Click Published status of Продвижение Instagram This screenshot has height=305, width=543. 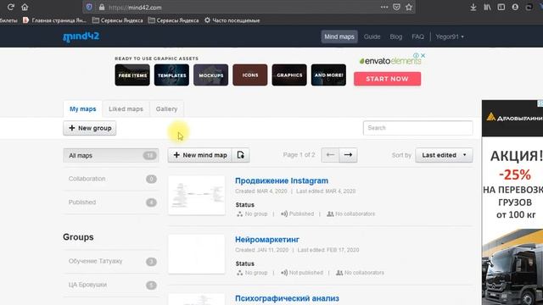tap(298, 214)
